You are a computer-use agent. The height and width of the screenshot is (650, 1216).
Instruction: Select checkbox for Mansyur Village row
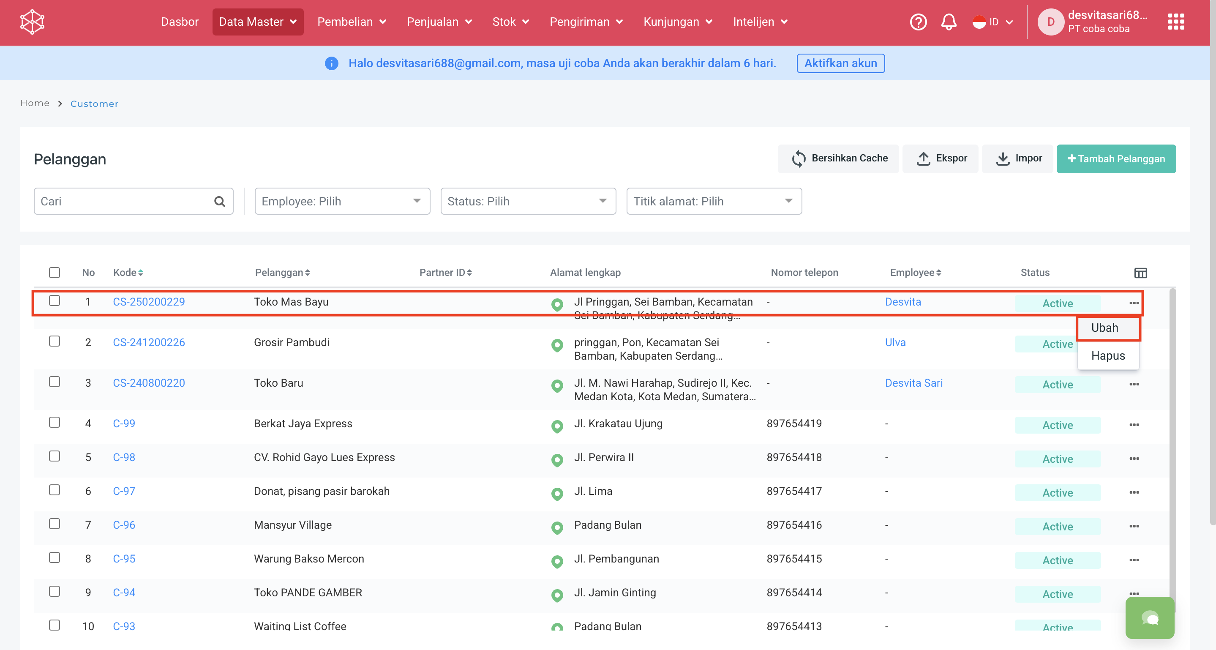click(x=54, y=524)
